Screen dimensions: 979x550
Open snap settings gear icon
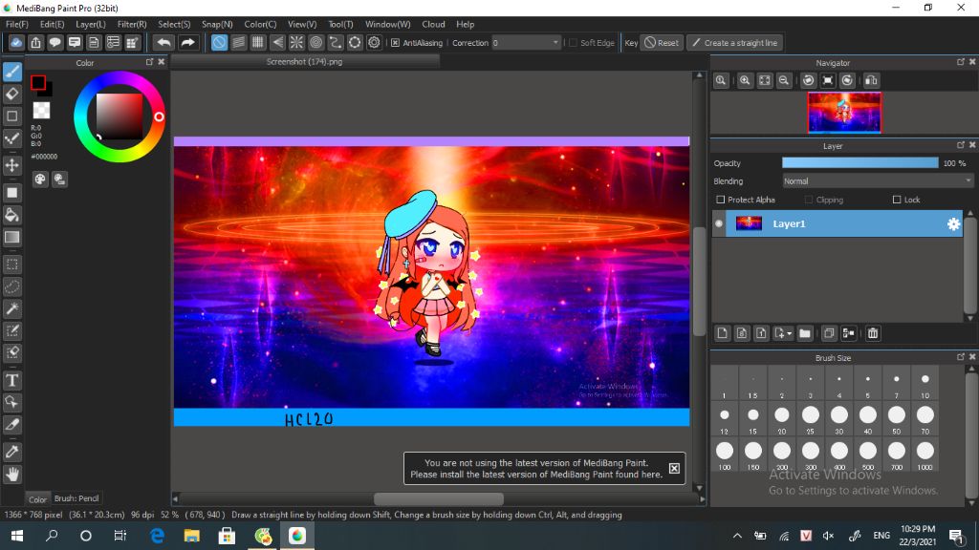coord(374,42)
